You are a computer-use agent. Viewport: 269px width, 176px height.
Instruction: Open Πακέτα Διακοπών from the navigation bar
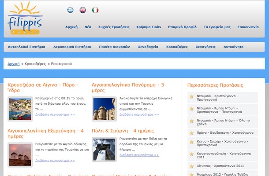click(115, 47)
